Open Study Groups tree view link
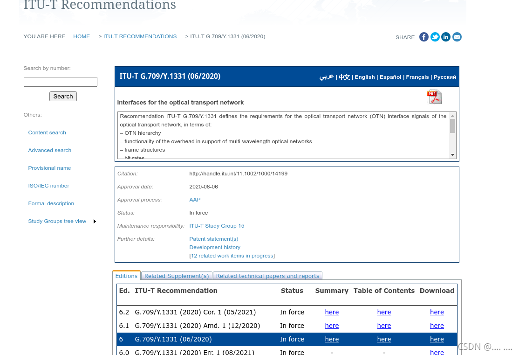This screenshot has height=355, width=519. click(57, 221)
